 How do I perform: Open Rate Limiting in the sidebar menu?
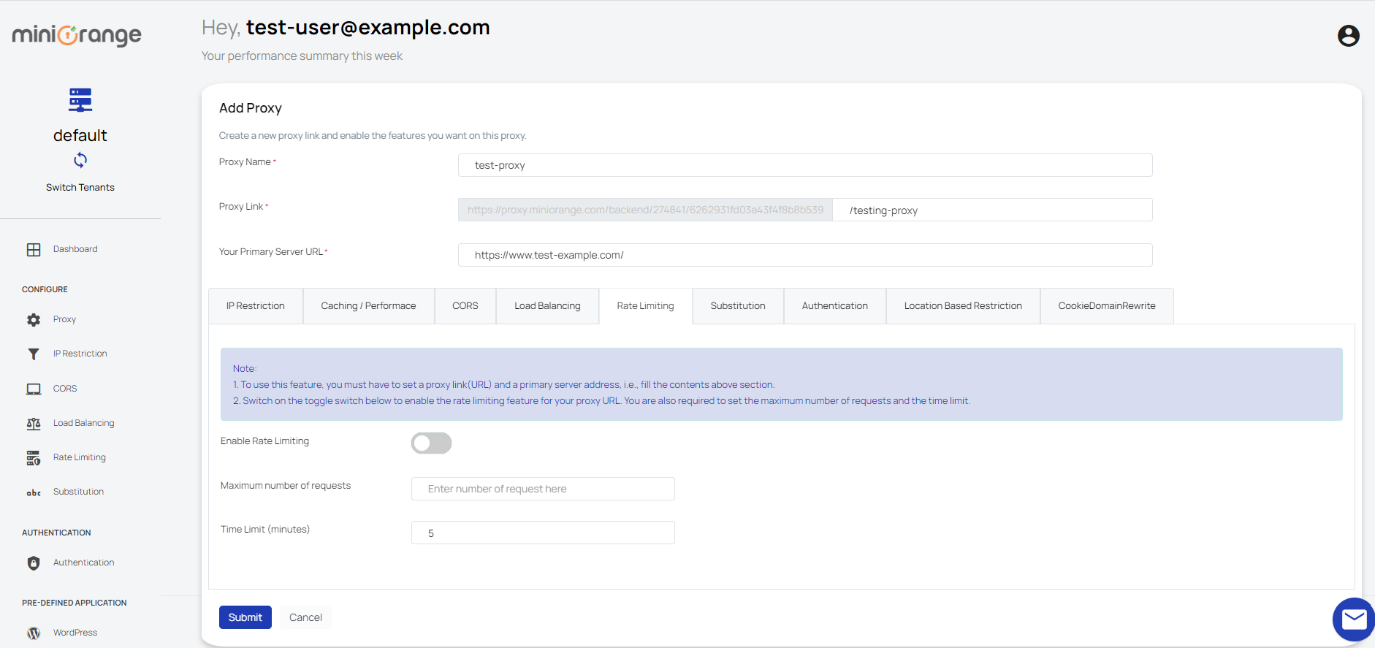[80, 457]
